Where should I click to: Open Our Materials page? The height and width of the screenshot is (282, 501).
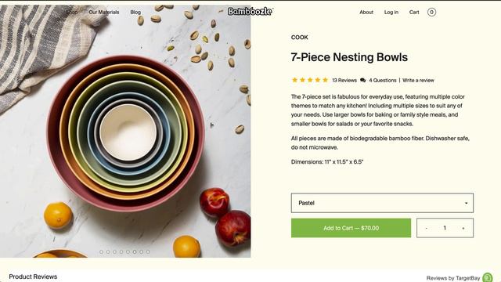pyautogui.click(x=104, y=12)
